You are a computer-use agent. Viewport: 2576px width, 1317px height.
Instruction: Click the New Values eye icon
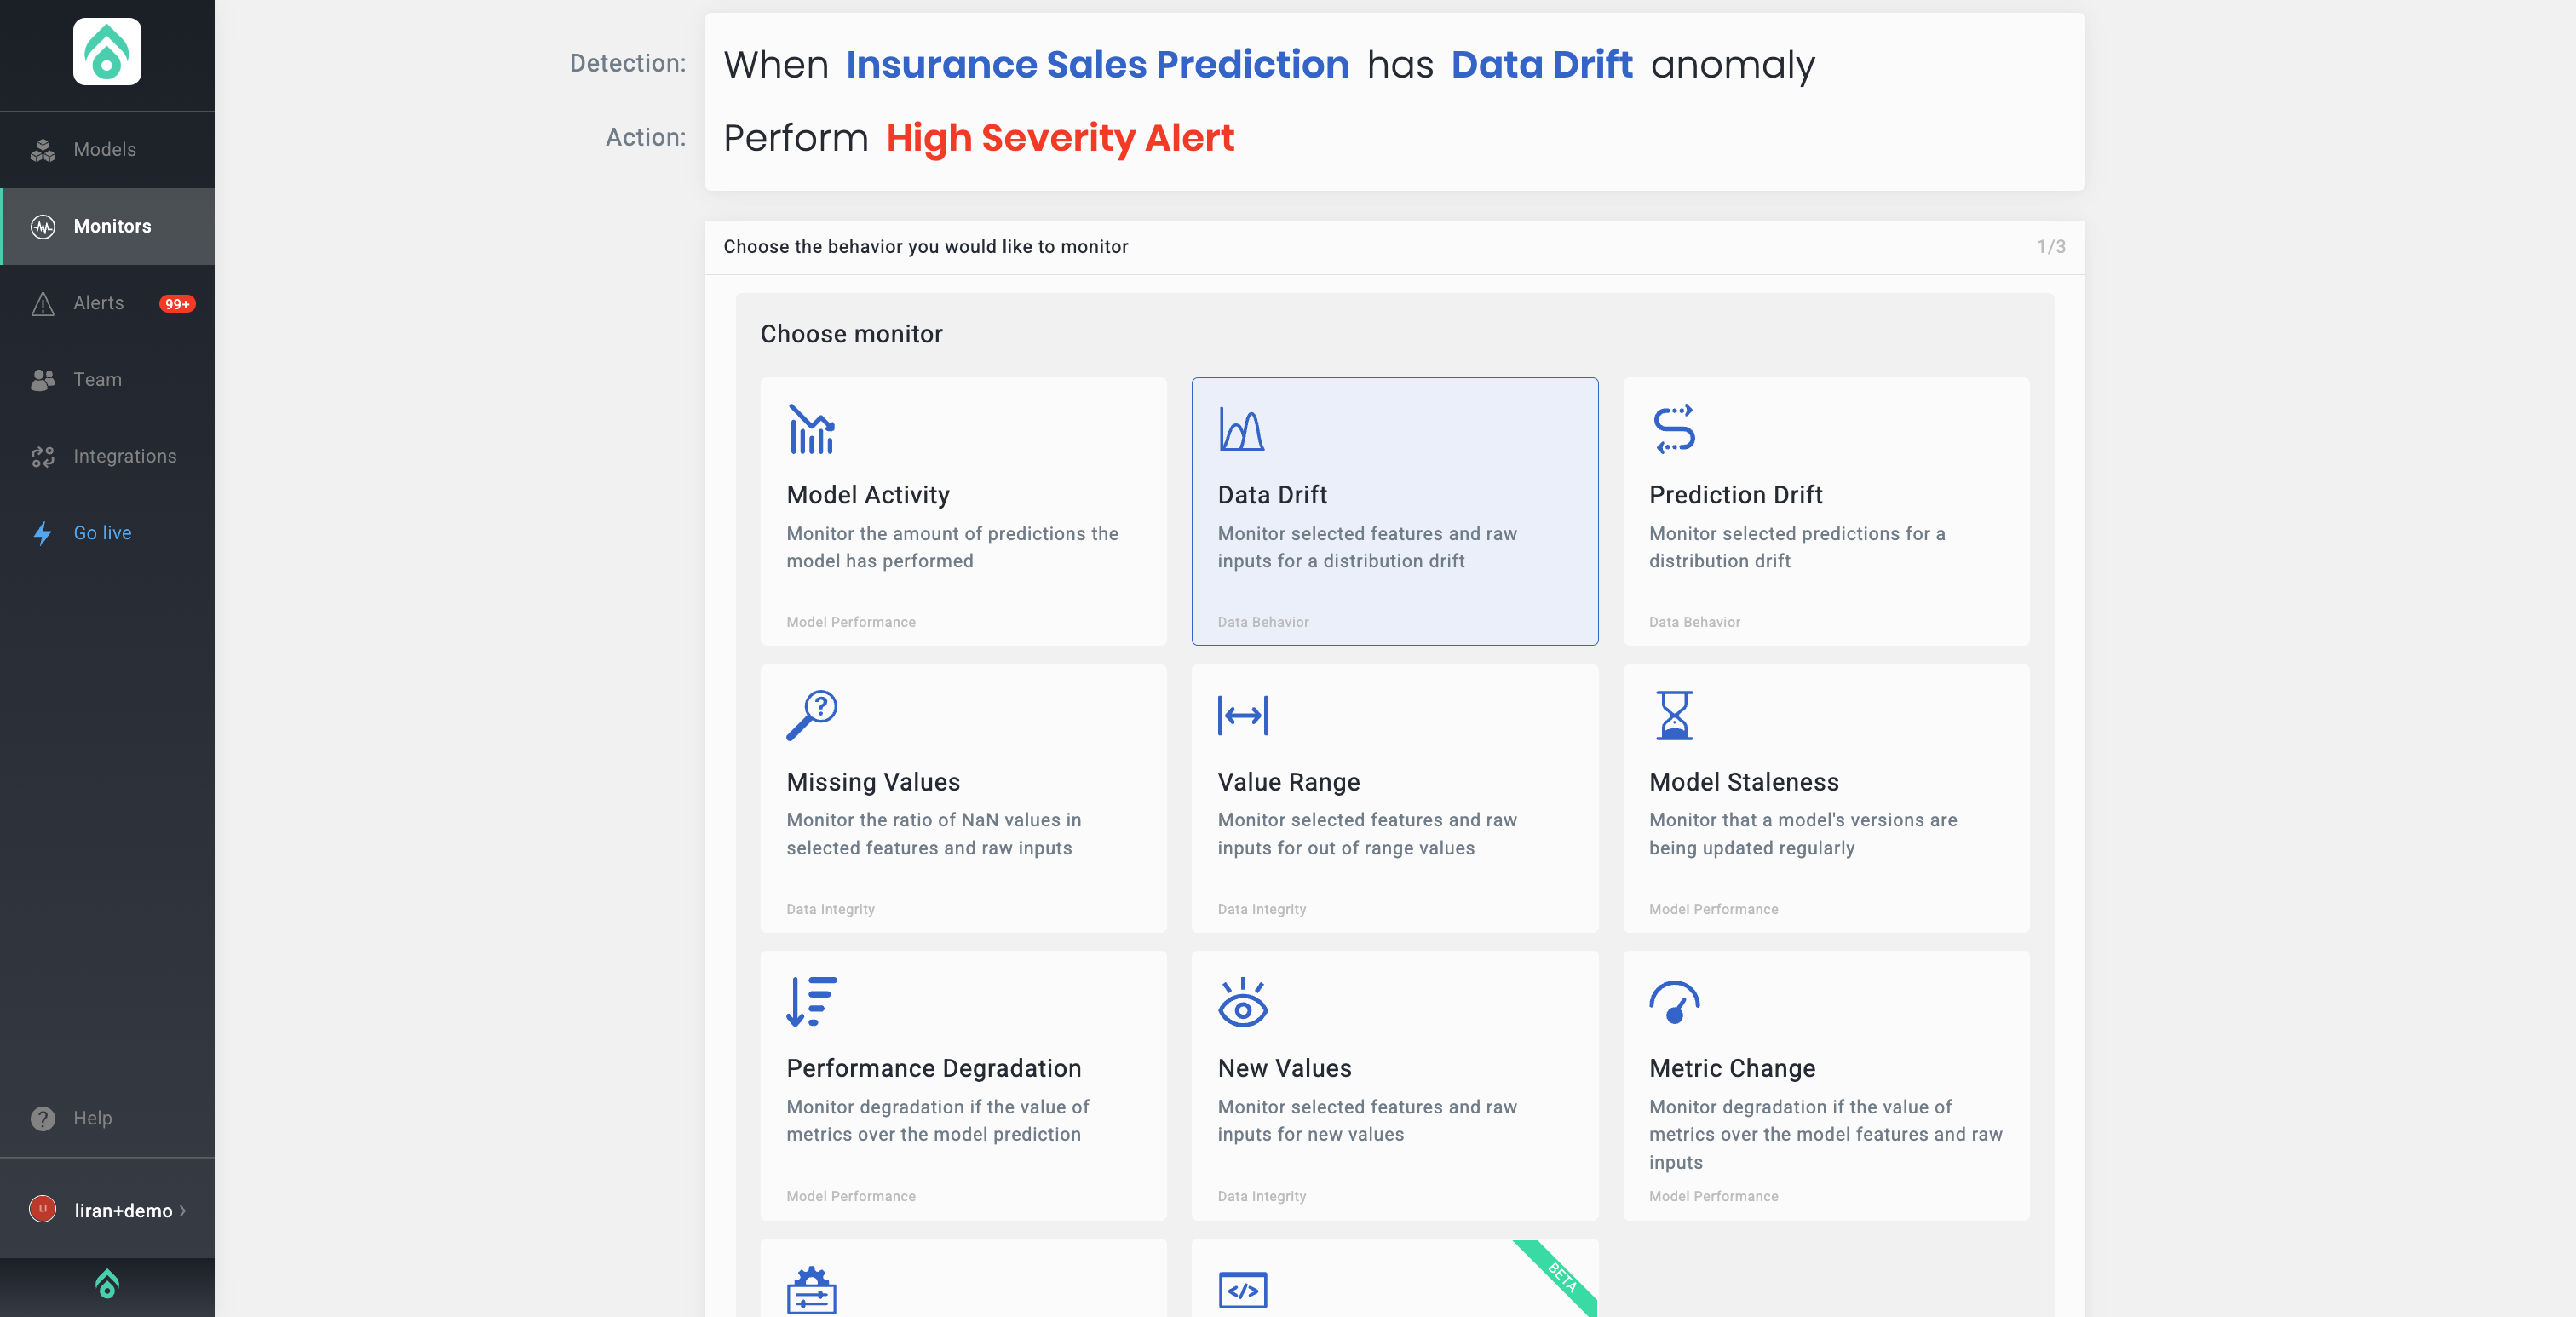(x=1242, y=1002)
